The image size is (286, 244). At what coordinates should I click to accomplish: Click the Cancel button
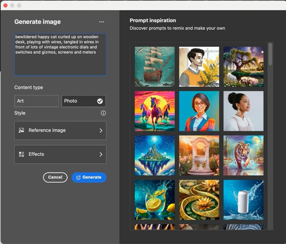[x=55, y=177]
